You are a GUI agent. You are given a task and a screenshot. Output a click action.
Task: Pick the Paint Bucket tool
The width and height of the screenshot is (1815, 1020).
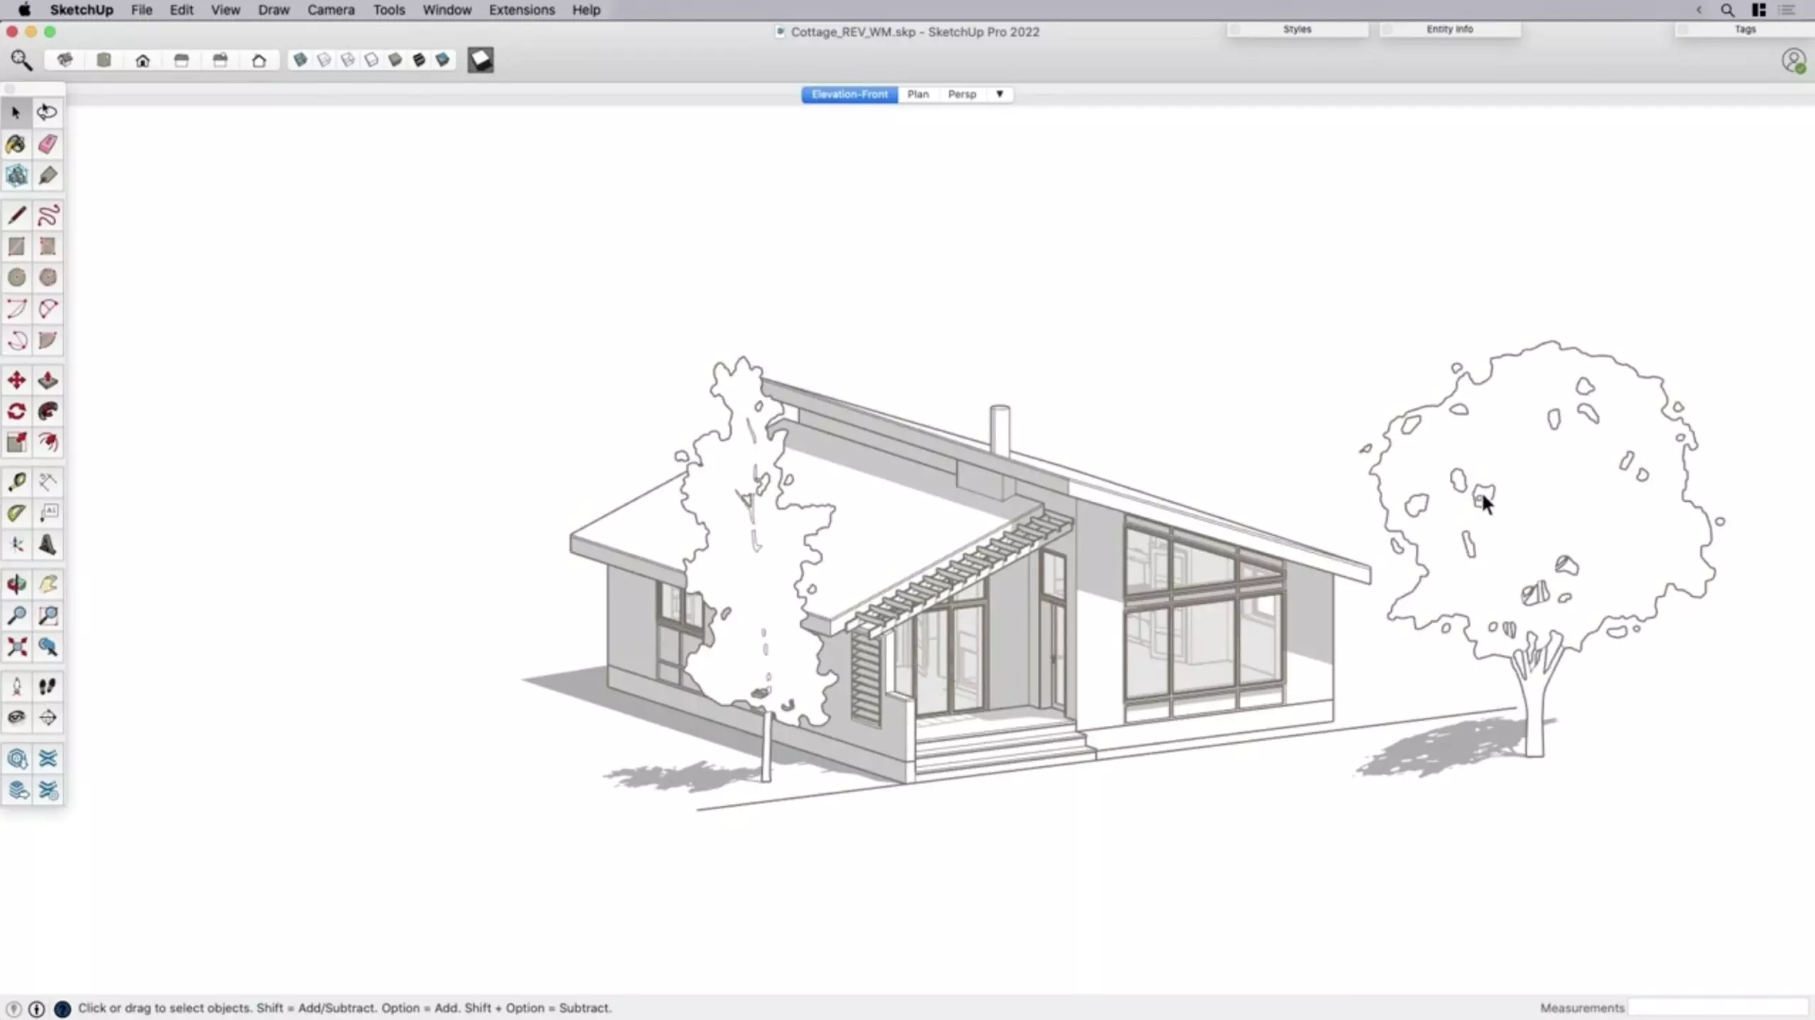pyautogui.click(x=16, y=144)
